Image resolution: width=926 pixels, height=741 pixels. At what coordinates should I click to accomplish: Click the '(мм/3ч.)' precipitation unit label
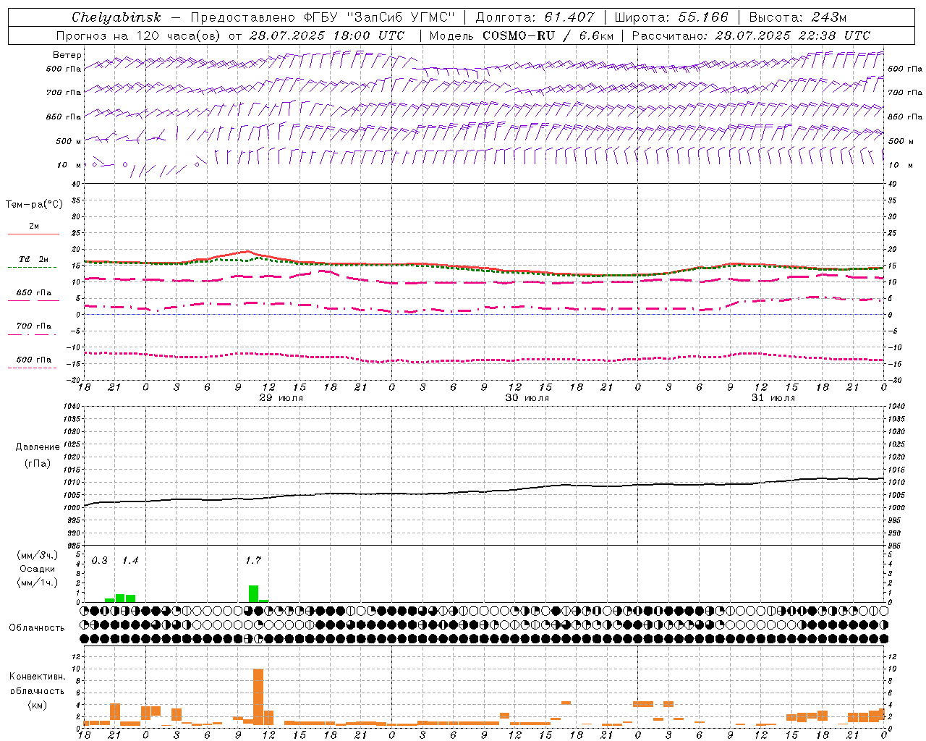[38, 555]
